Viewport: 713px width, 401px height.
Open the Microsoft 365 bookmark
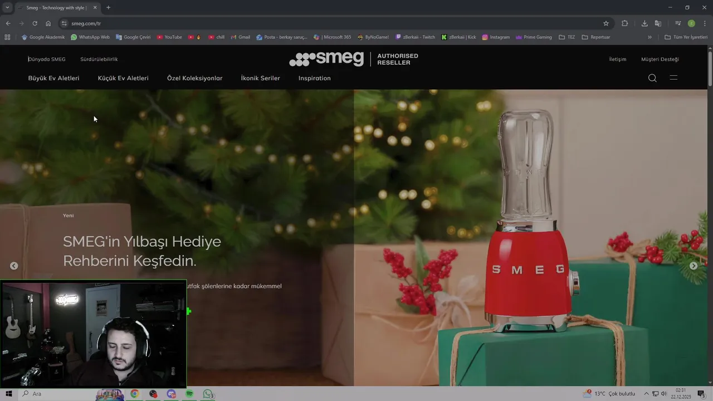point(333,37)
